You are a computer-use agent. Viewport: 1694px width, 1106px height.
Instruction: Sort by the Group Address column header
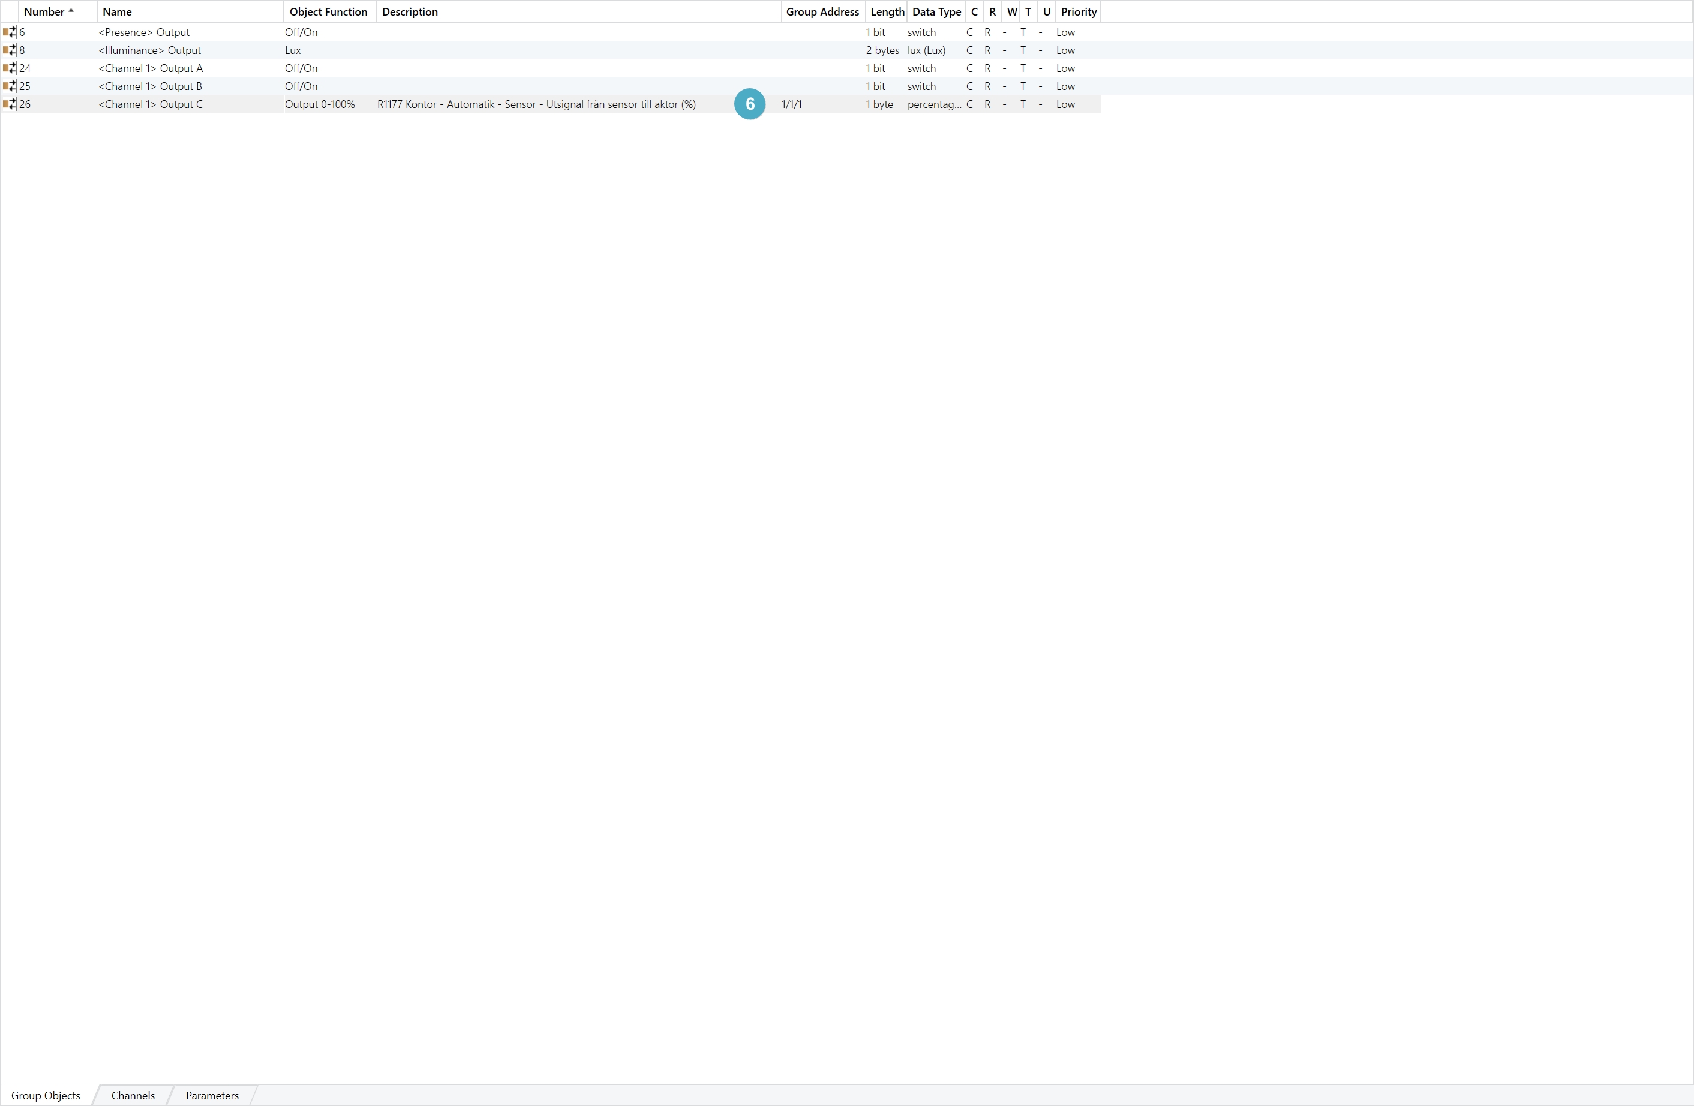(822, 11)
